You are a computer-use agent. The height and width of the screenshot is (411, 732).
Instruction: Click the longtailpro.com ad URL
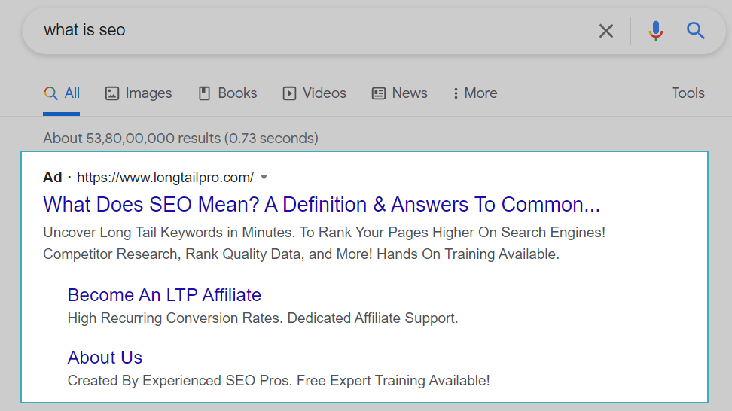165,178
